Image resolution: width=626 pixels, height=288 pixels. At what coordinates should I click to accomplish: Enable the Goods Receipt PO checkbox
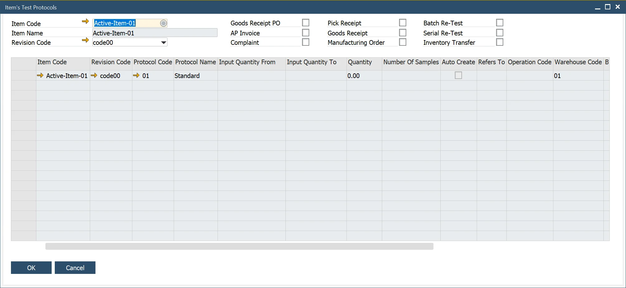[x=305, y=23]
